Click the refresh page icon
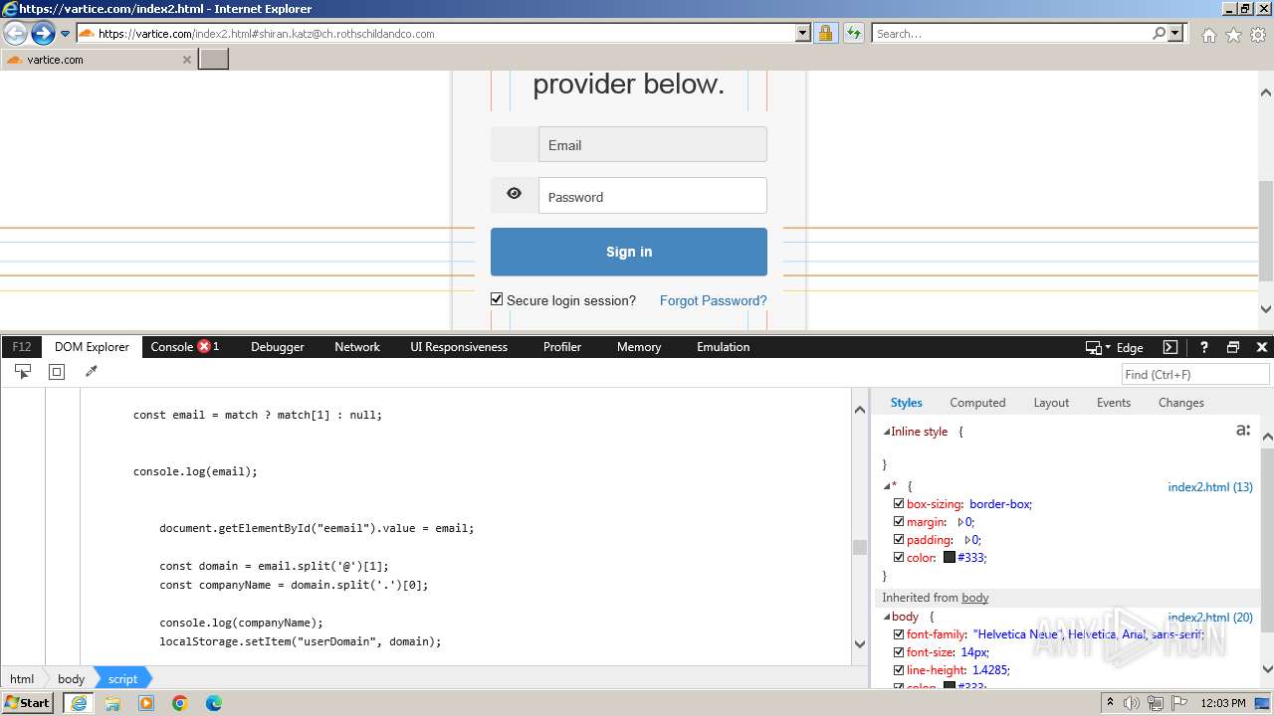The image size is (1274, 716). (854, 34)
